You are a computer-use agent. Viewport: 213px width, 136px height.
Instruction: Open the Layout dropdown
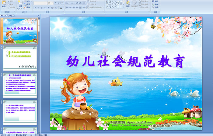click(28, 1)
